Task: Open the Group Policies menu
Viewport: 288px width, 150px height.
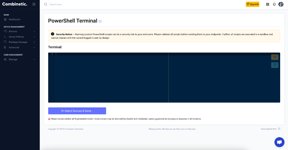Action: 16,37
